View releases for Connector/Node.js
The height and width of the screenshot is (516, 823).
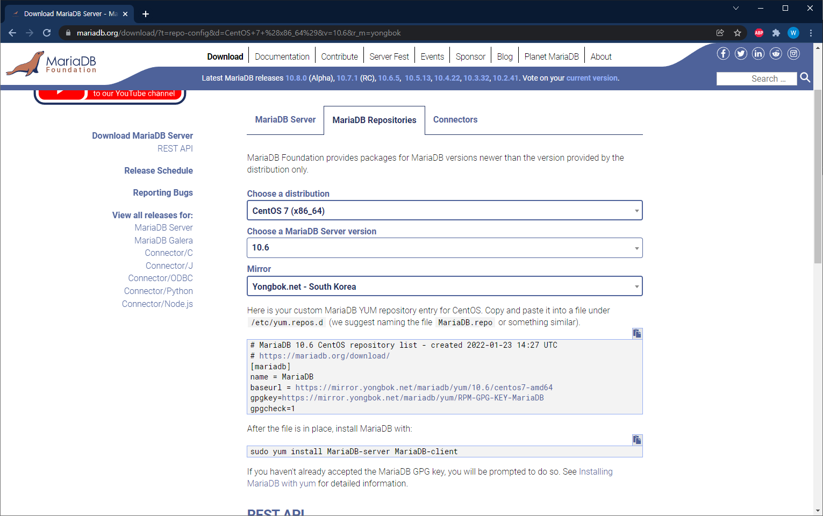[158, 304]
